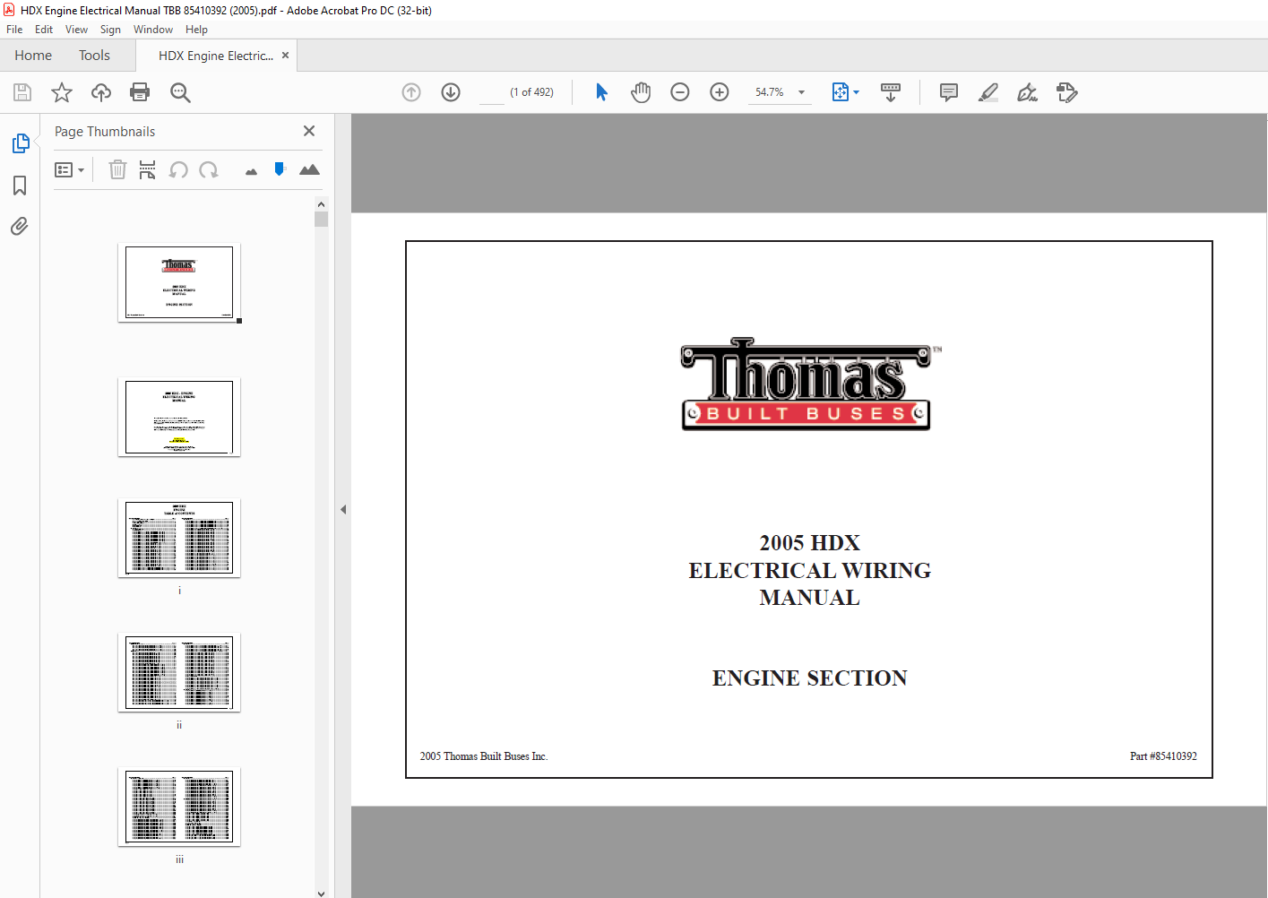Add file to starred with star icon
The width and height of the screenshot is (1268, 898).
(62, 92)
